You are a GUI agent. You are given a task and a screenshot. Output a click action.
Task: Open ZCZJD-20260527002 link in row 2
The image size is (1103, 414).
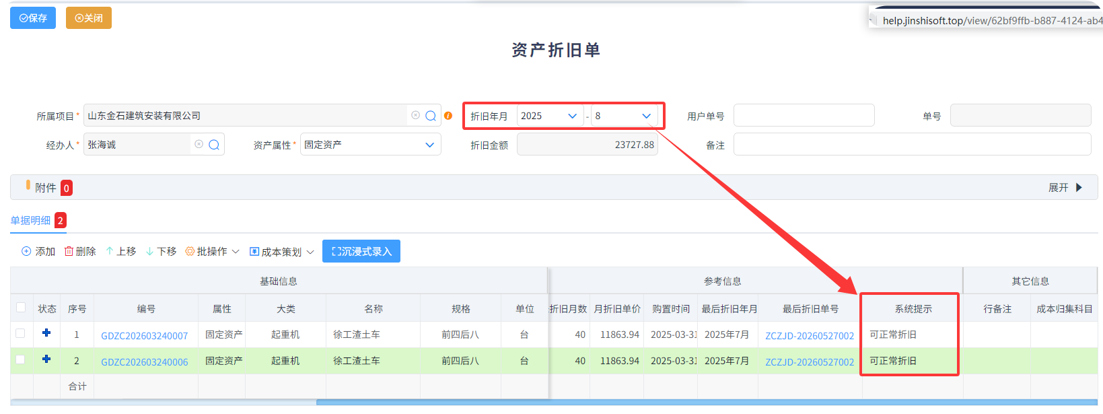pos(810,361)
